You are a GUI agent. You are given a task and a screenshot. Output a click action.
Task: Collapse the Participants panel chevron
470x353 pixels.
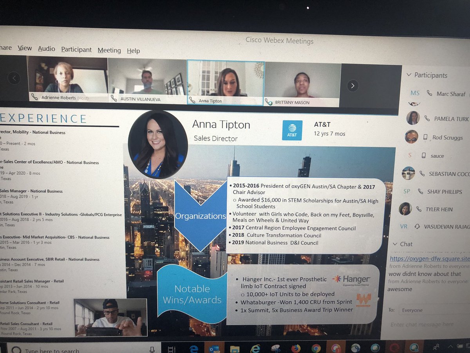click(409, 75)
